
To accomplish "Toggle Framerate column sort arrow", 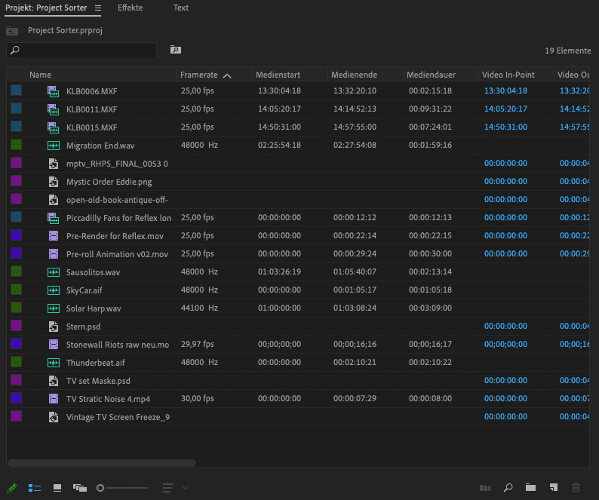I will [x=227, y=75].
